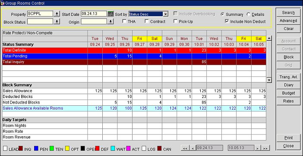Click the Print button
This screenshot has width=303, height=156.
coord(288,138)
